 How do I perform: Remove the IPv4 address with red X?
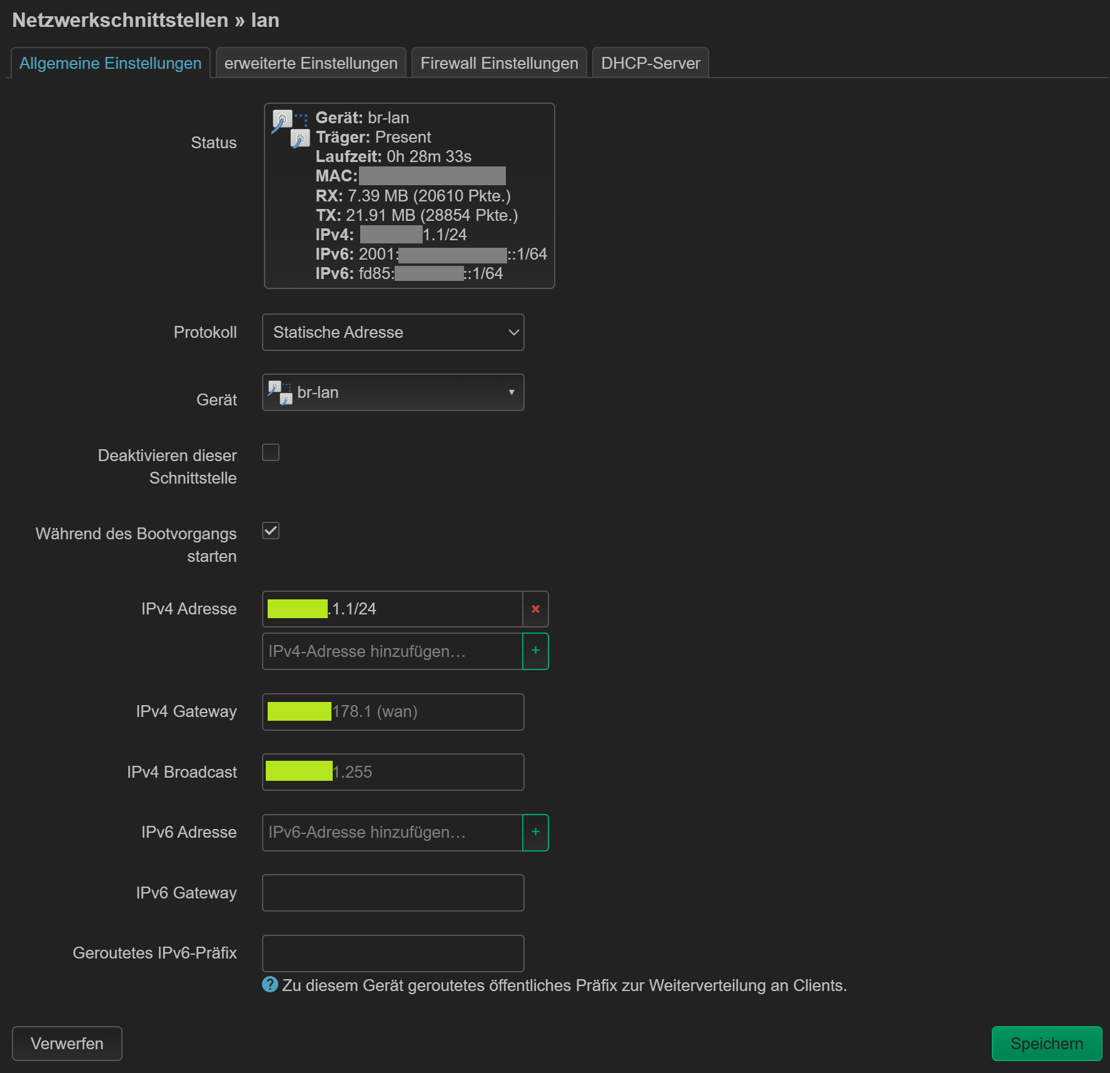[535, 609]
